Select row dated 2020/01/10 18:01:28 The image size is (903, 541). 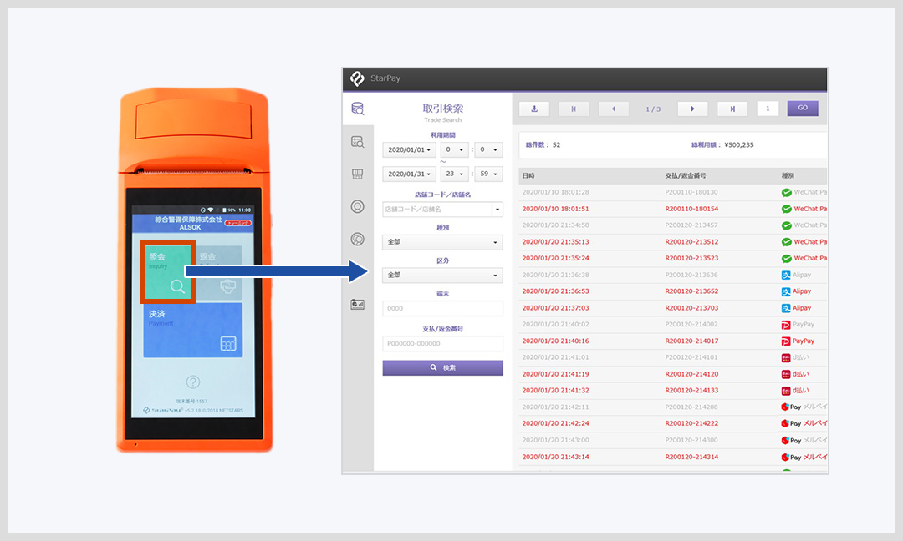click(x=672, y=192)
